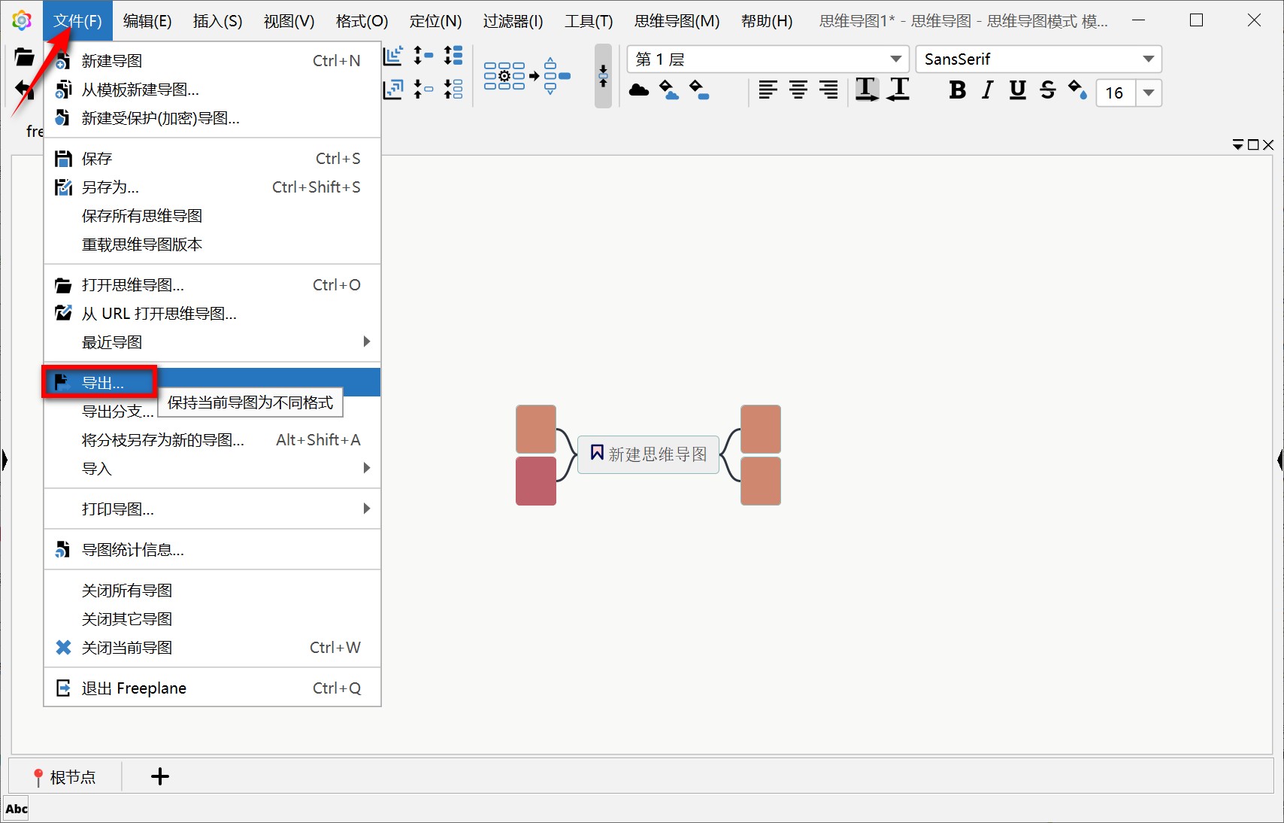1284x823 pixels.
Task: Expand the 导入 submenu
Action: coord(213,469)
